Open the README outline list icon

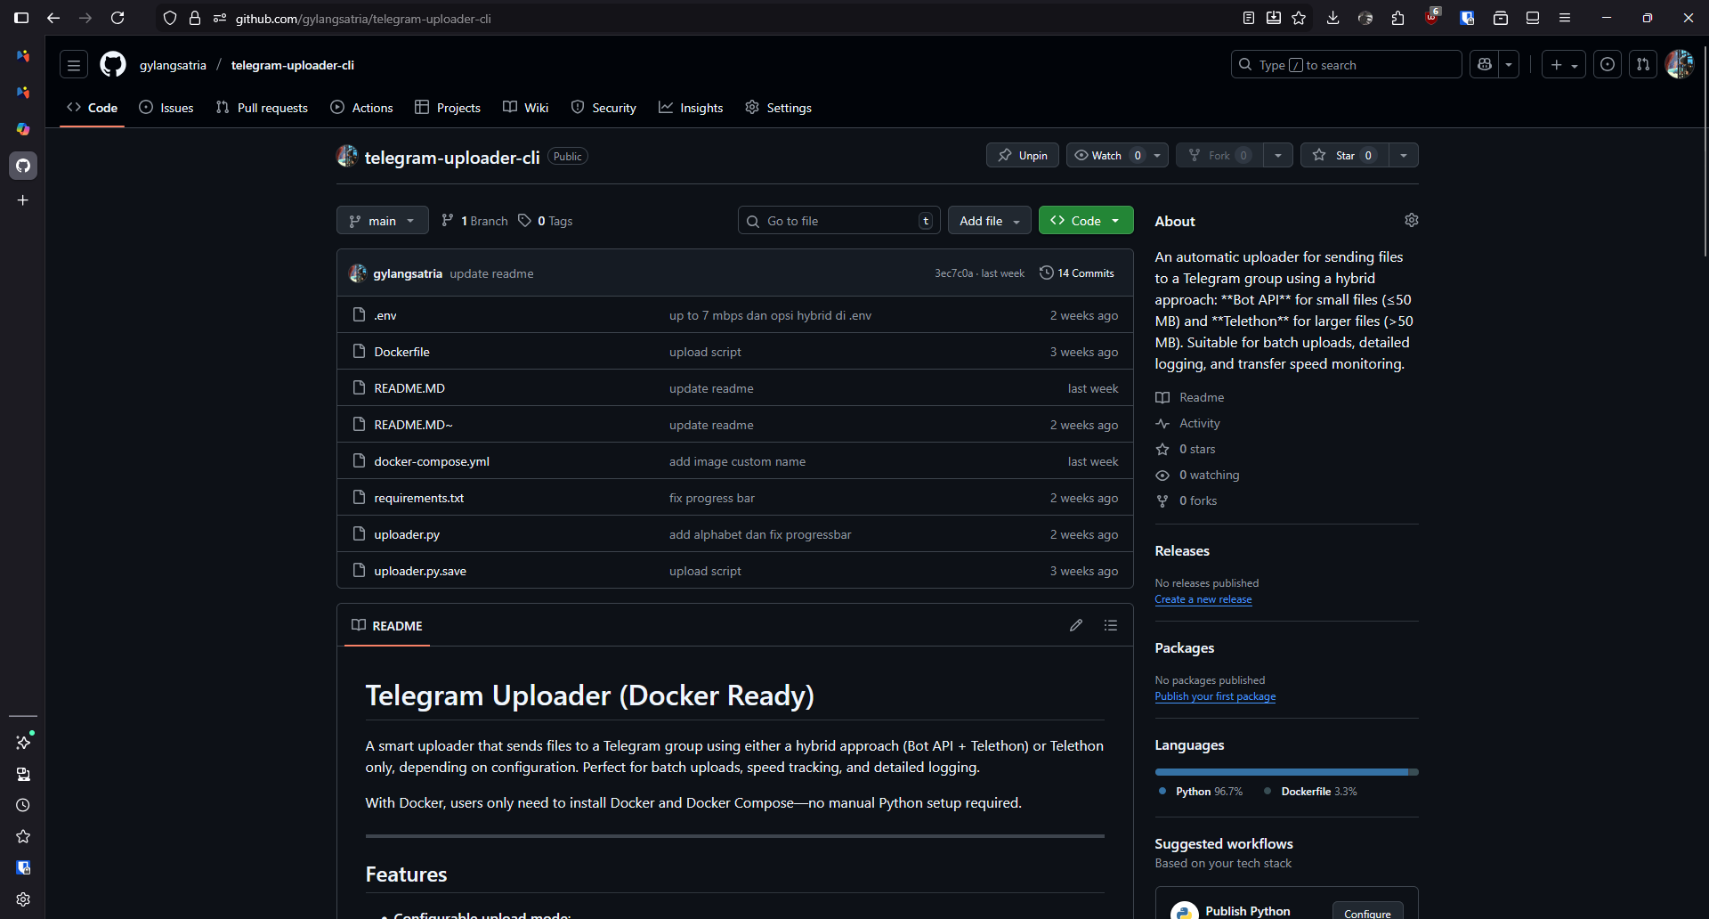pos(1111,625)
